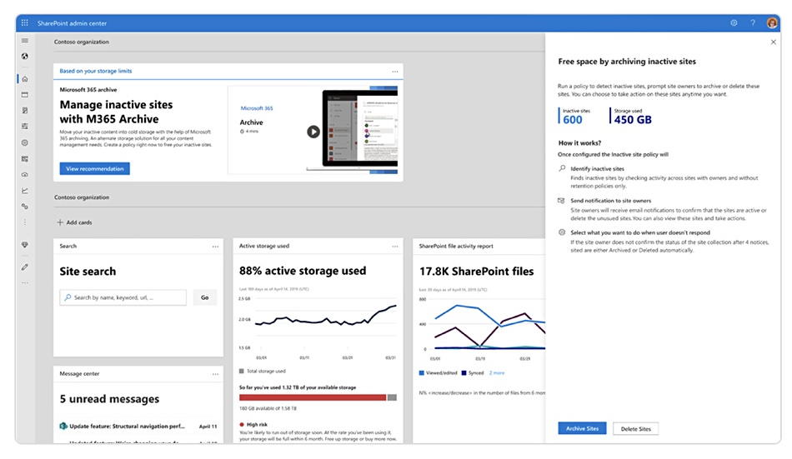Open the Migration icon in sidebar

(x=25, y=158)
